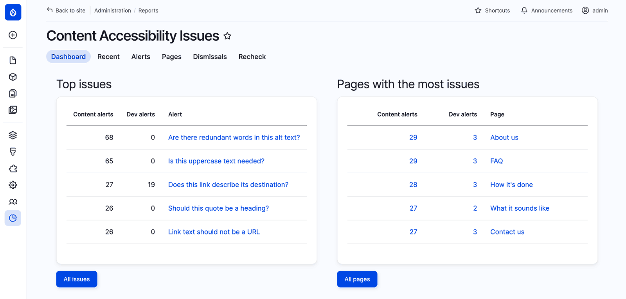The height and width of the screenshot is (299, 626).
Task: Click the Drupal drop logo icon
Action: point(13,12)
